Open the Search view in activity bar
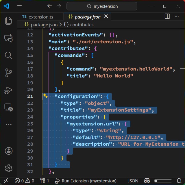 (x=8, y=55)
